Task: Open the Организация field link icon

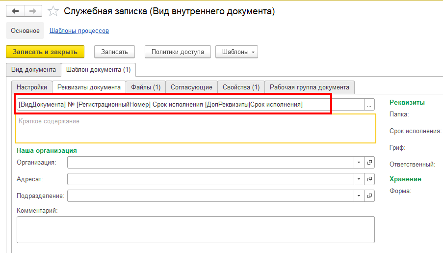Action: click(x=369, y=163)
